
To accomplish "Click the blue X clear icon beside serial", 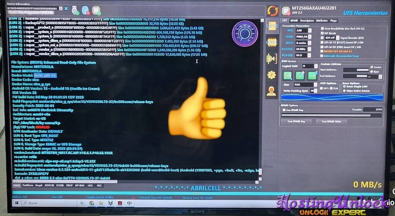I will (66, 8).
